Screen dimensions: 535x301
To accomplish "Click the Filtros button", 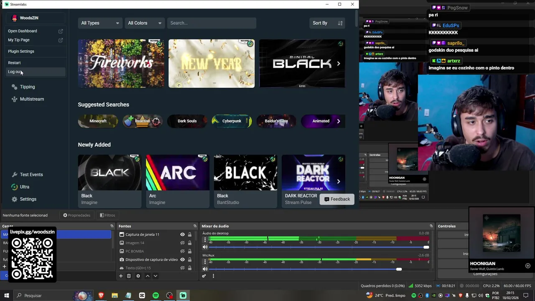I will click(107, 215).
